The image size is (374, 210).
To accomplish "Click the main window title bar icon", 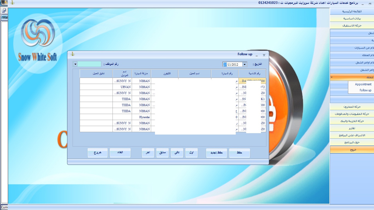I will 12,3.
